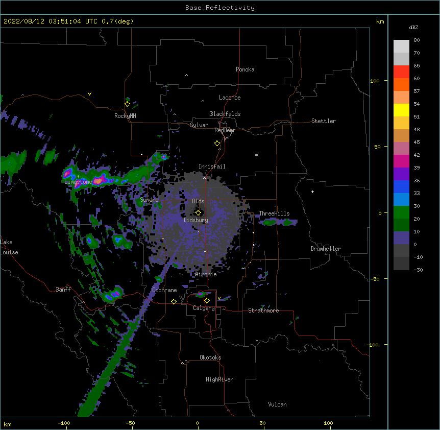The height and width of the screenshot is (430, 440).
Task: Click the Innisfail city label
Action: [212, 166]
